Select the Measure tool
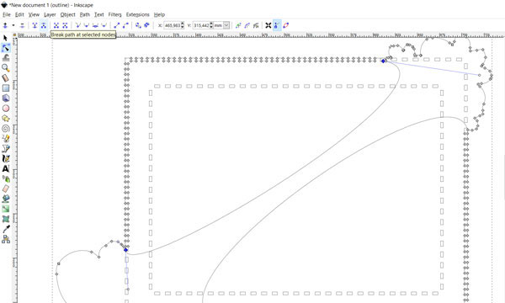Viewport: 505px width, 303px height. tap(6, 78)
